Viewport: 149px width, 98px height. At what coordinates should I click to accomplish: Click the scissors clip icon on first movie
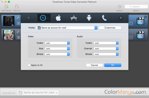(x=19, y=24)
